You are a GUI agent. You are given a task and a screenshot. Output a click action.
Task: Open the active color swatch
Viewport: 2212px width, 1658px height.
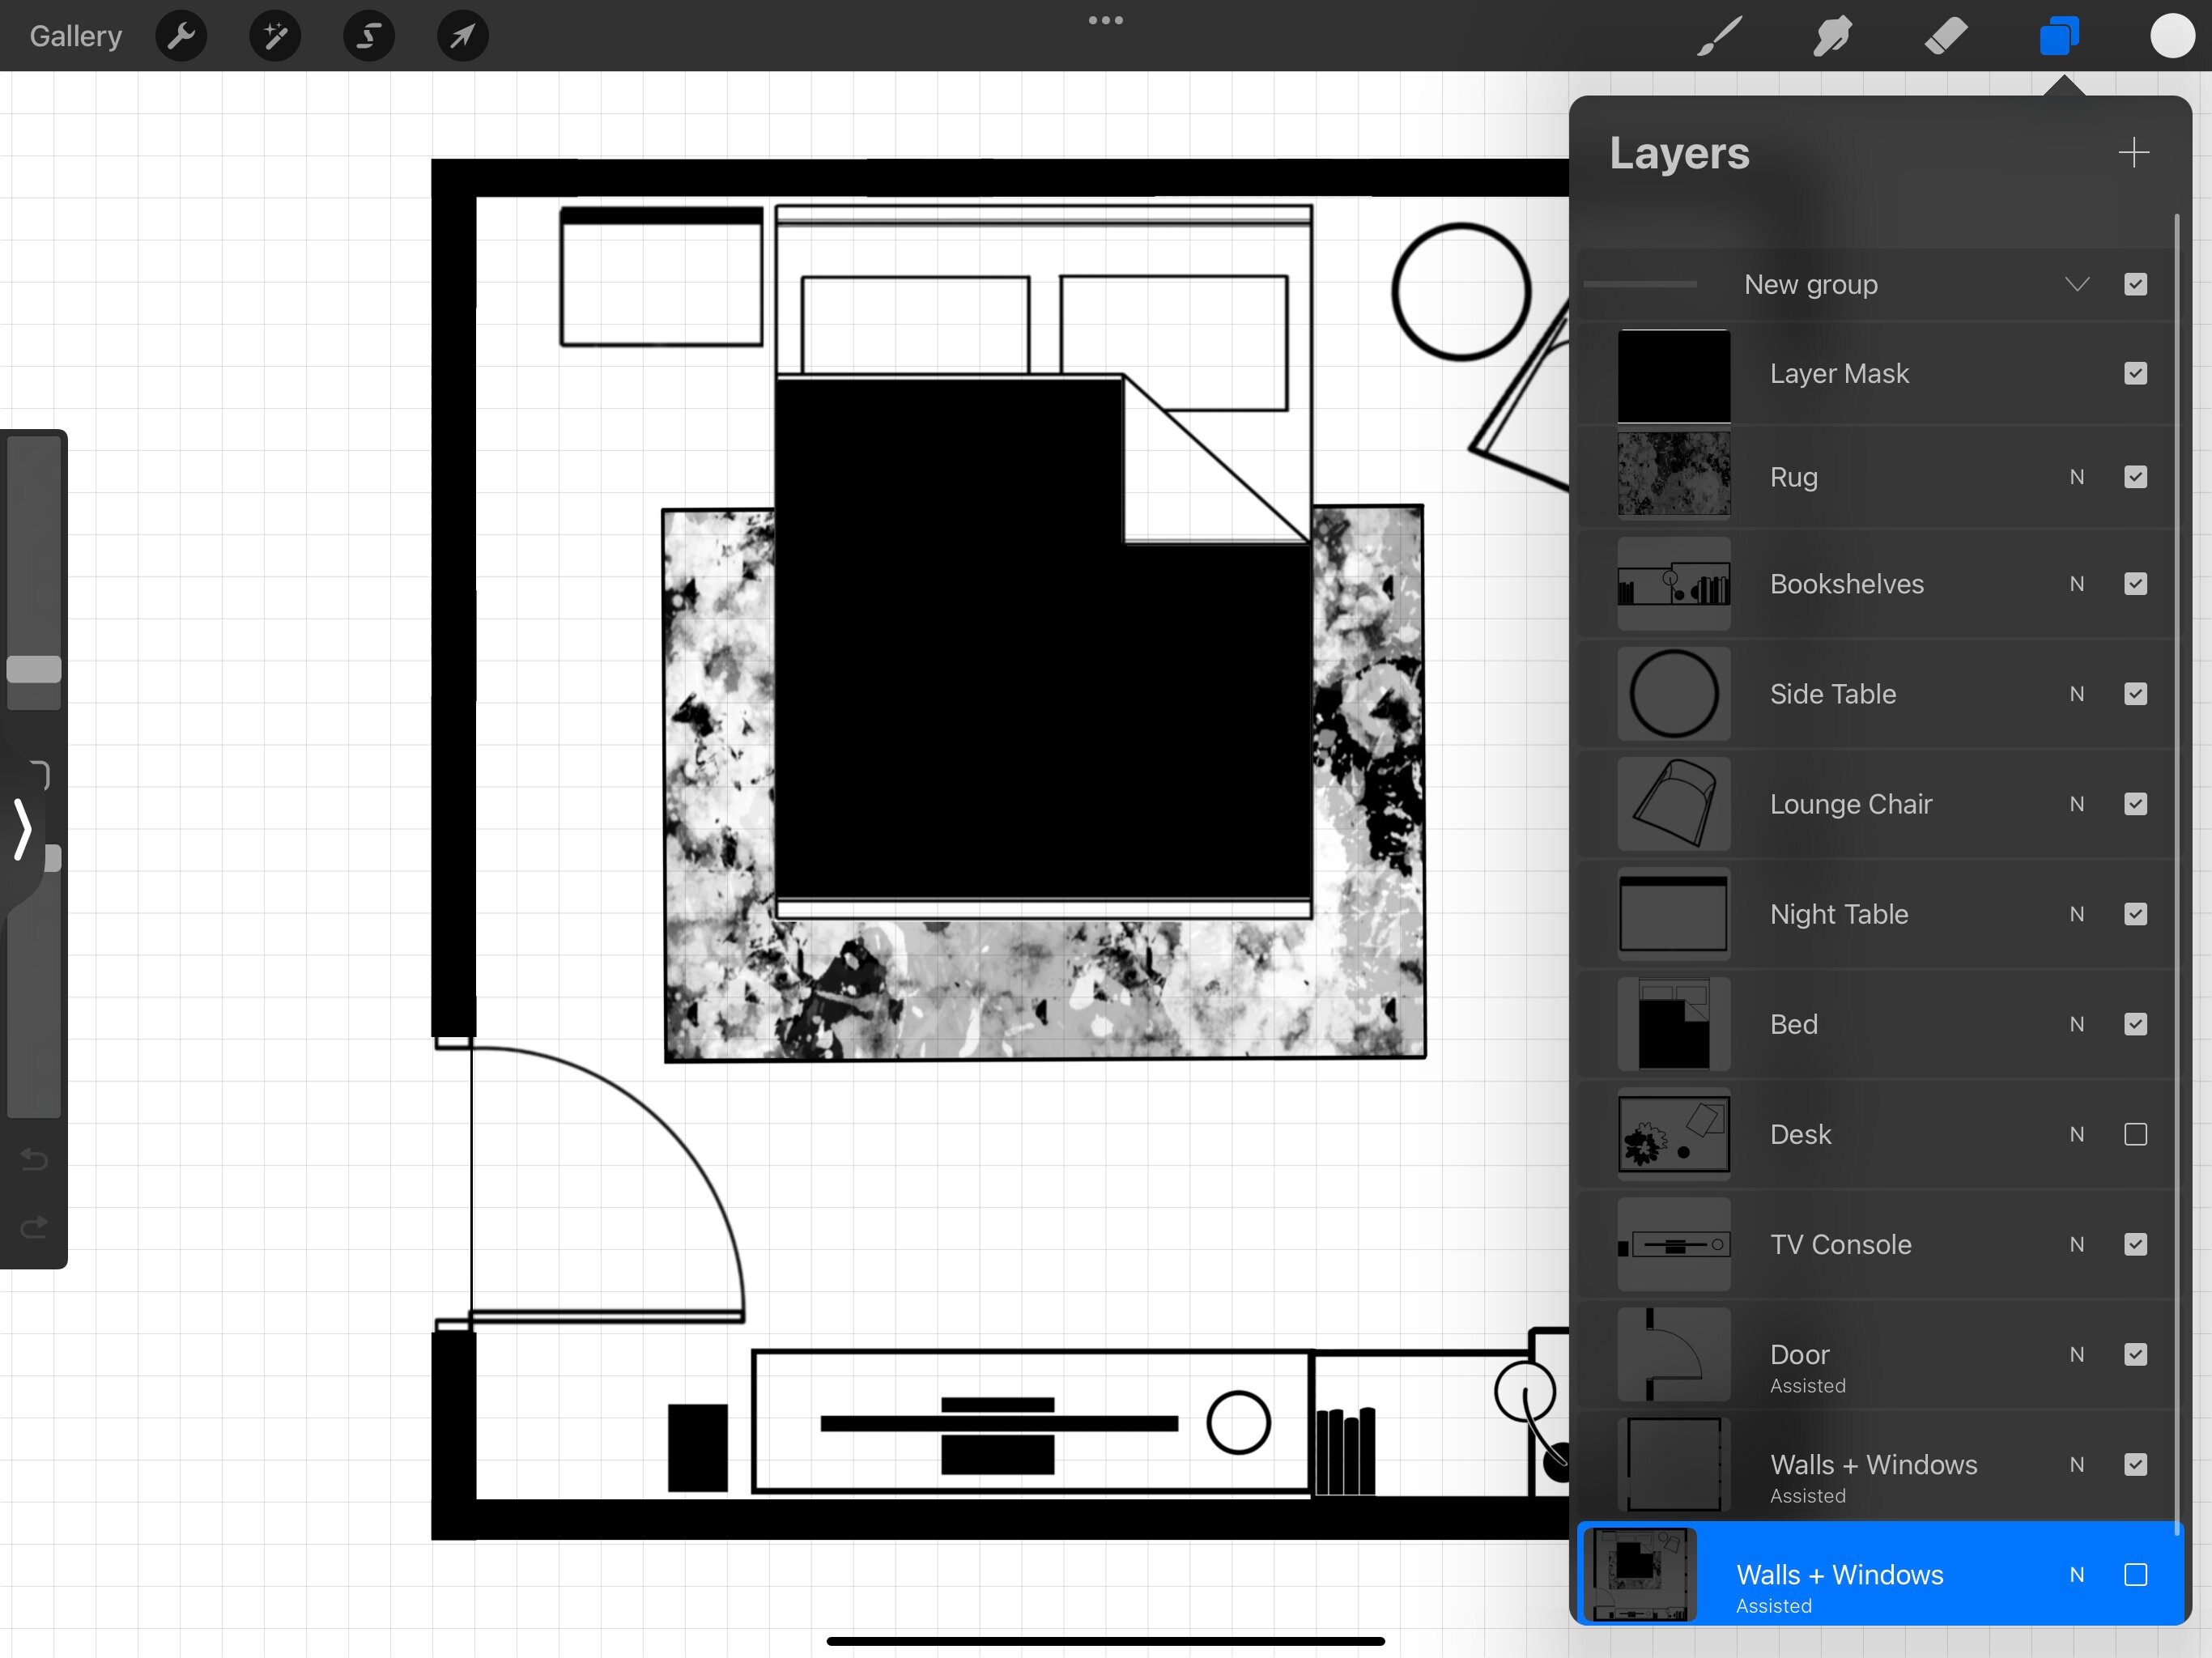pyautogui.click(x=2171, y=35)
